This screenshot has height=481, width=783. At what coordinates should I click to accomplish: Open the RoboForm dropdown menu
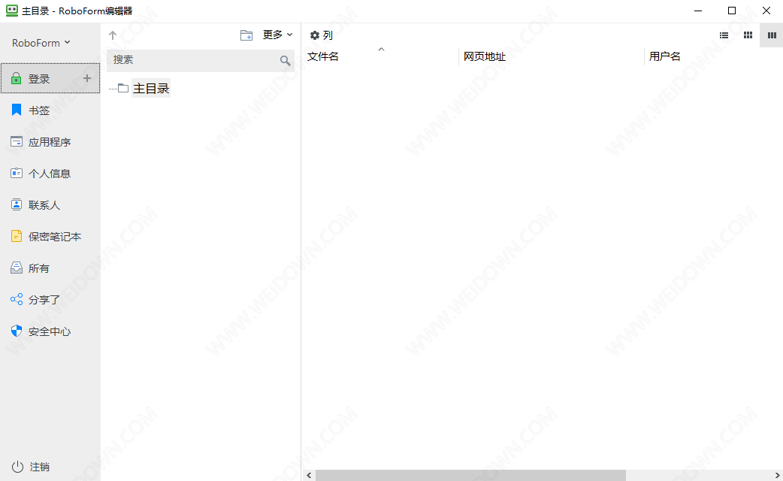point(41,43)
